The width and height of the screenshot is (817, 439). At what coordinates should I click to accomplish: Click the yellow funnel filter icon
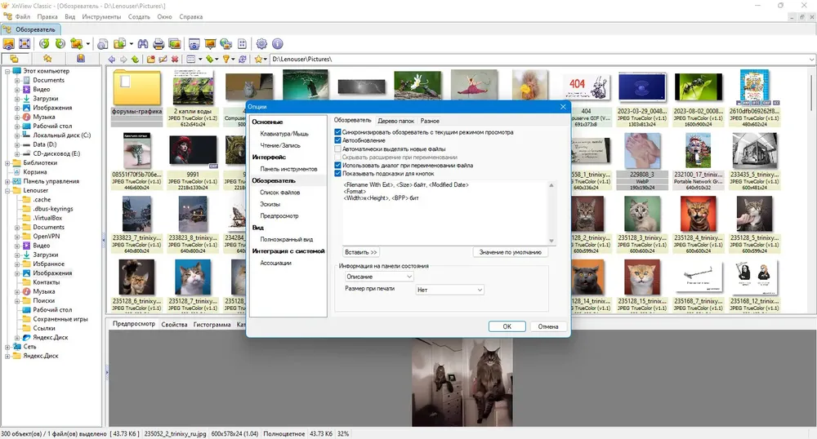(x=225, y=60)
